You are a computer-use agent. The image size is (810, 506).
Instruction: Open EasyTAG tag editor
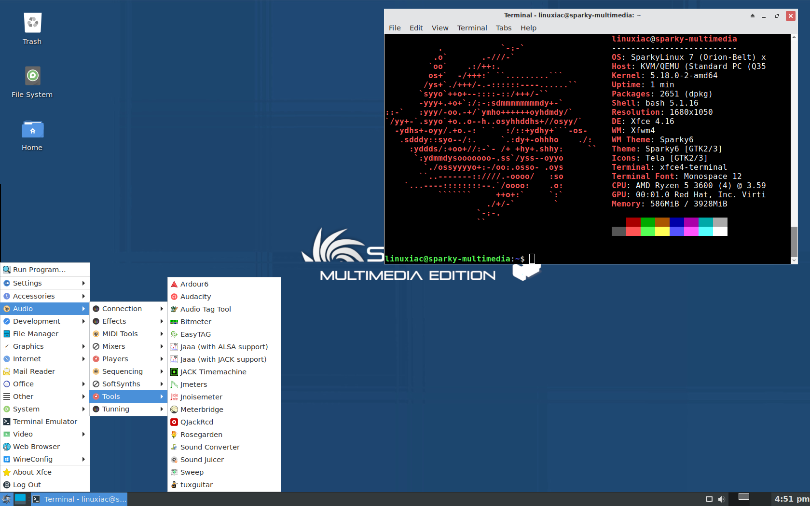coord(224,334)
